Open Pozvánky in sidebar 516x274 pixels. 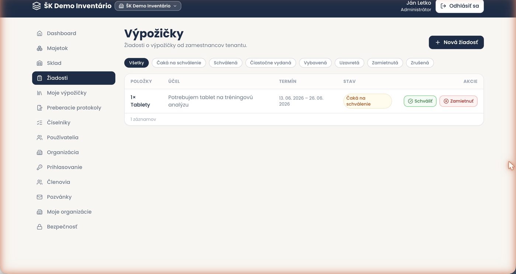[74, 197]
